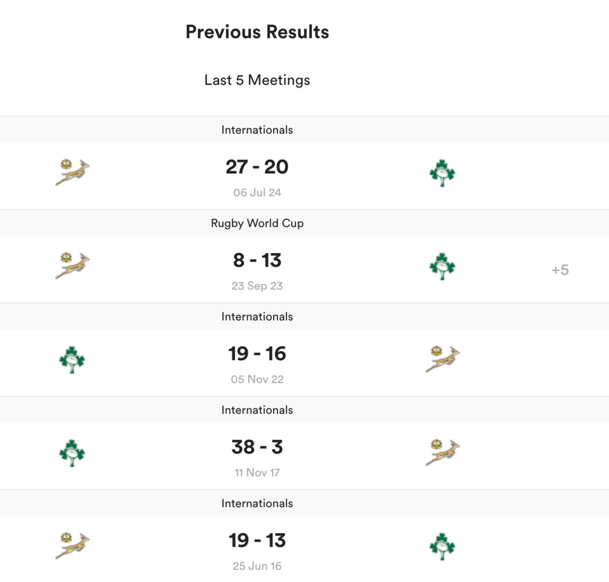The image size is (609, 582).
Task: Click Springbok logo beside 19 - 16 score
Action: [443, 359]
